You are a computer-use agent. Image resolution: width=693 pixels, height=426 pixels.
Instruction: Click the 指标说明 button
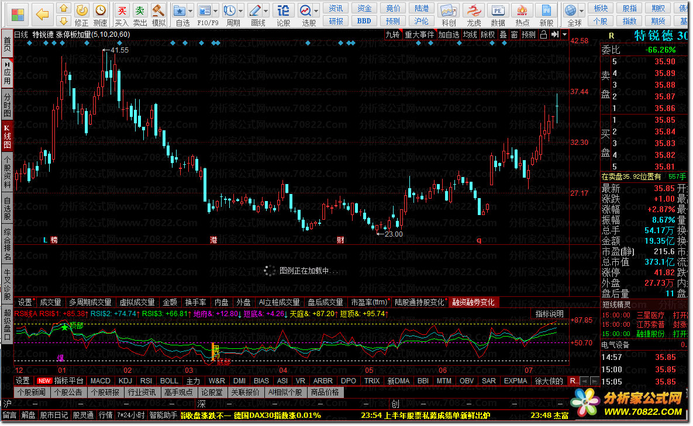[x=549, y=314]
